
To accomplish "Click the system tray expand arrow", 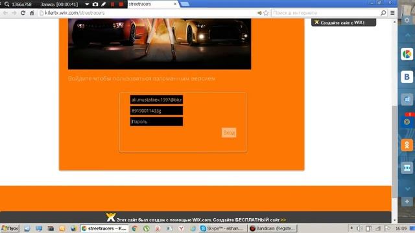I will tap(351, 228).
